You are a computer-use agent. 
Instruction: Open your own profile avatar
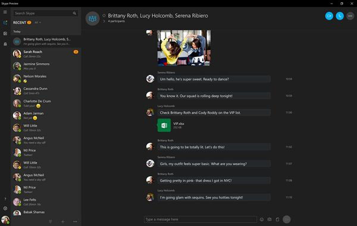click(x=5, y=220)
